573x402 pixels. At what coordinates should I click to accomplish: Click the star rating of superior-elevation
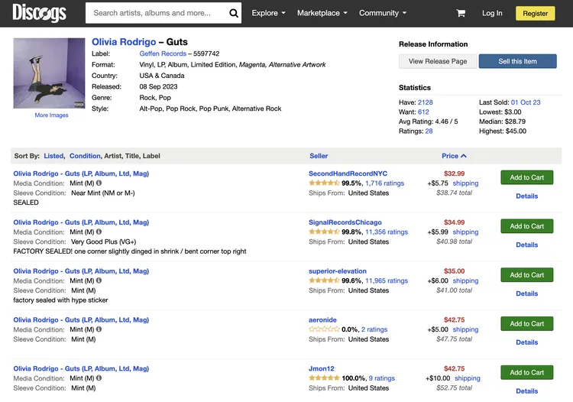click(324, 280)
